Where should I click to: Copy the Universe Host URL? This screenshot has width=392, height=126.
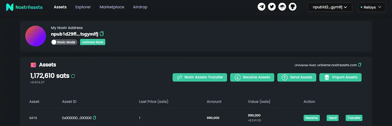click(x=360, y=65)
